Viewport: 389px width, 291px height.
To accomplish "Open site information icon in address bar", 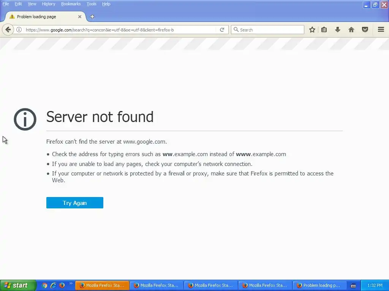I will click(19, 30).
